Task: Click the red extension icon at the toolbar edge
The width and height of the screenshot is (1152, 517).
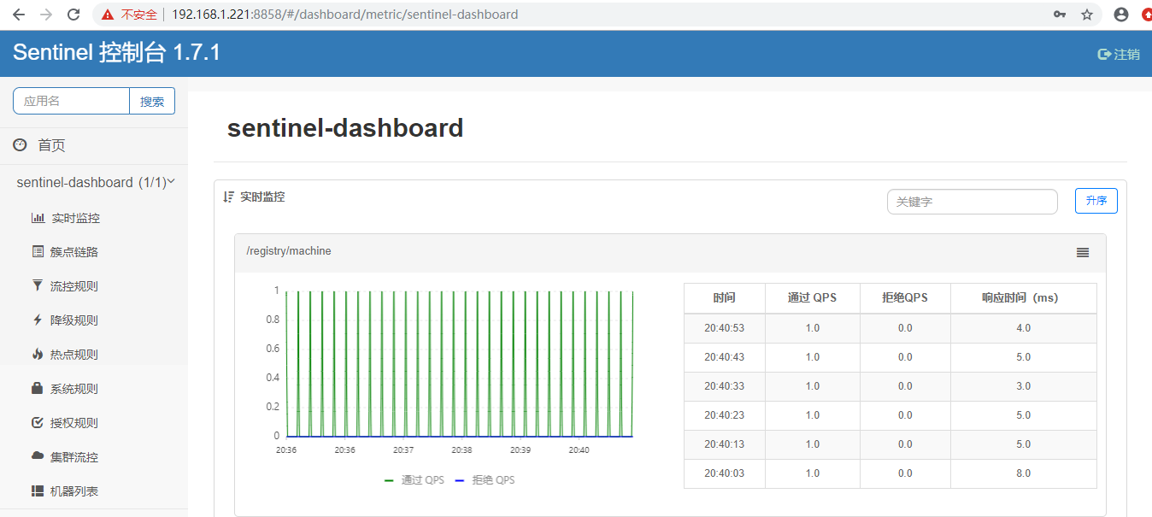Action: (1147, 15)
